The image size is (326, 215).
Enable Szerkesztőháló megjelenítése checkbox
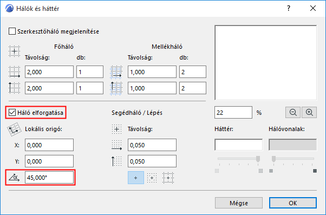12,31
